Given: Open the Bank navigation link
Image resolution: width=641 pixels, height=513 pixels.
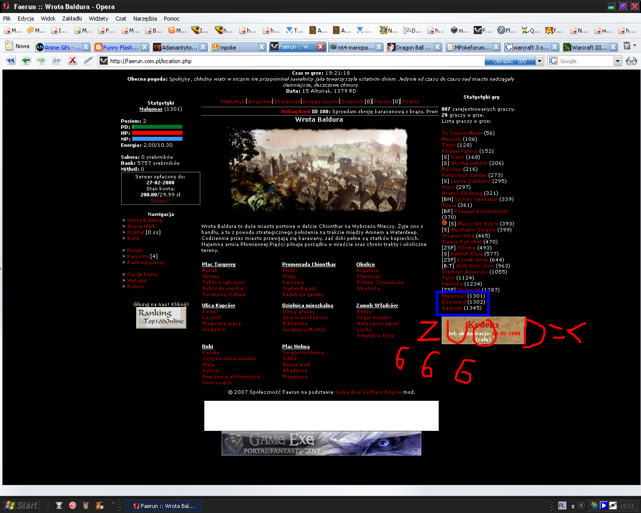Looking at the screenshot, I should [x=133, y=238].
